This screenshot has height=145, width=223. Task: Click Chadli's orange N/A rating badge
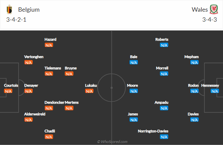(x=49, y=137)
